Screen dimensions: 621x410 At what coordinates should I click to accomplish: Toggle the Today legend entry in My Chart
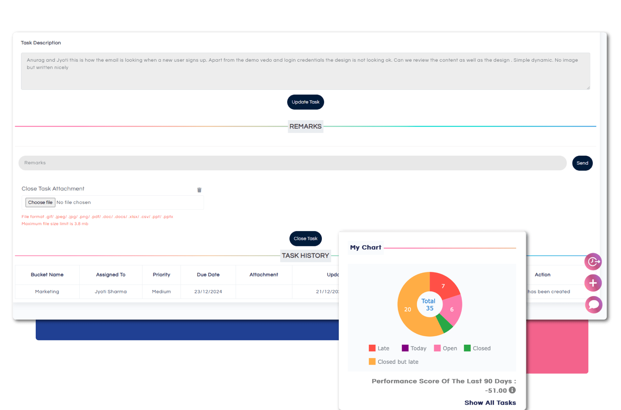click(x=414, y=348)
